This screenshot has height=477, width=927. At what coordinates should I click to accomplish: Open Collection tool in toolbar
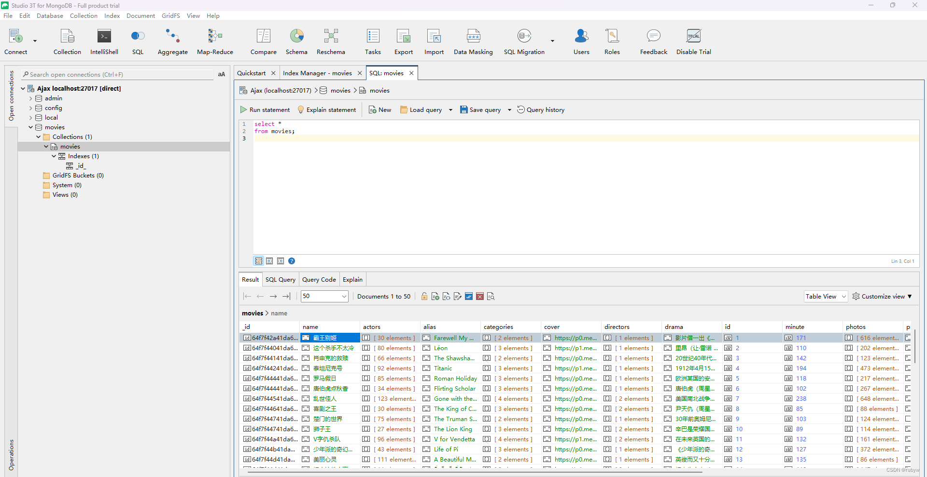coord(67,41)
